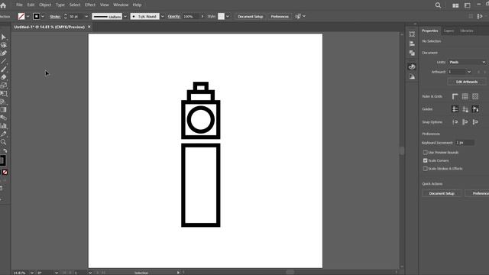Image resolution: width=489 pixels, height=275 pixels.
Task: Open the 5 pt. Round brush dropdown
Action: point(162,16)
